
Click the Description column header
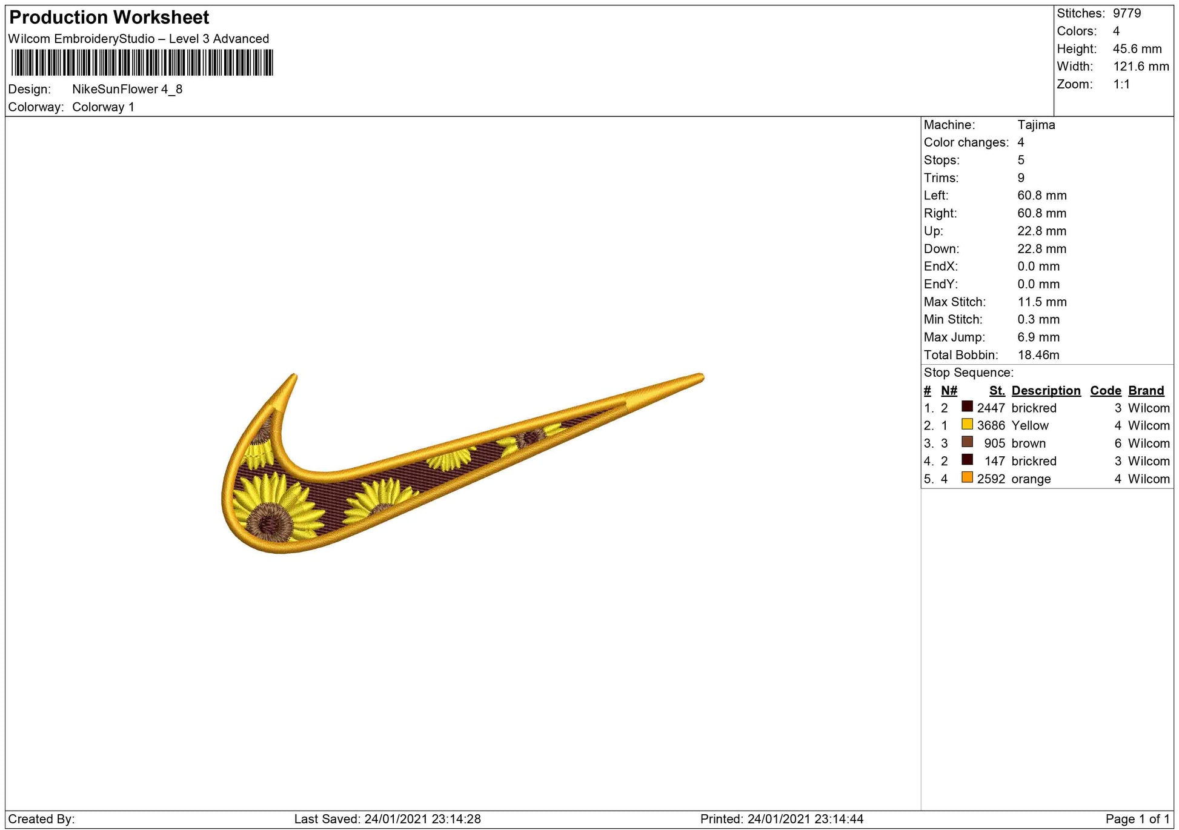click(x=1046, y=391)
